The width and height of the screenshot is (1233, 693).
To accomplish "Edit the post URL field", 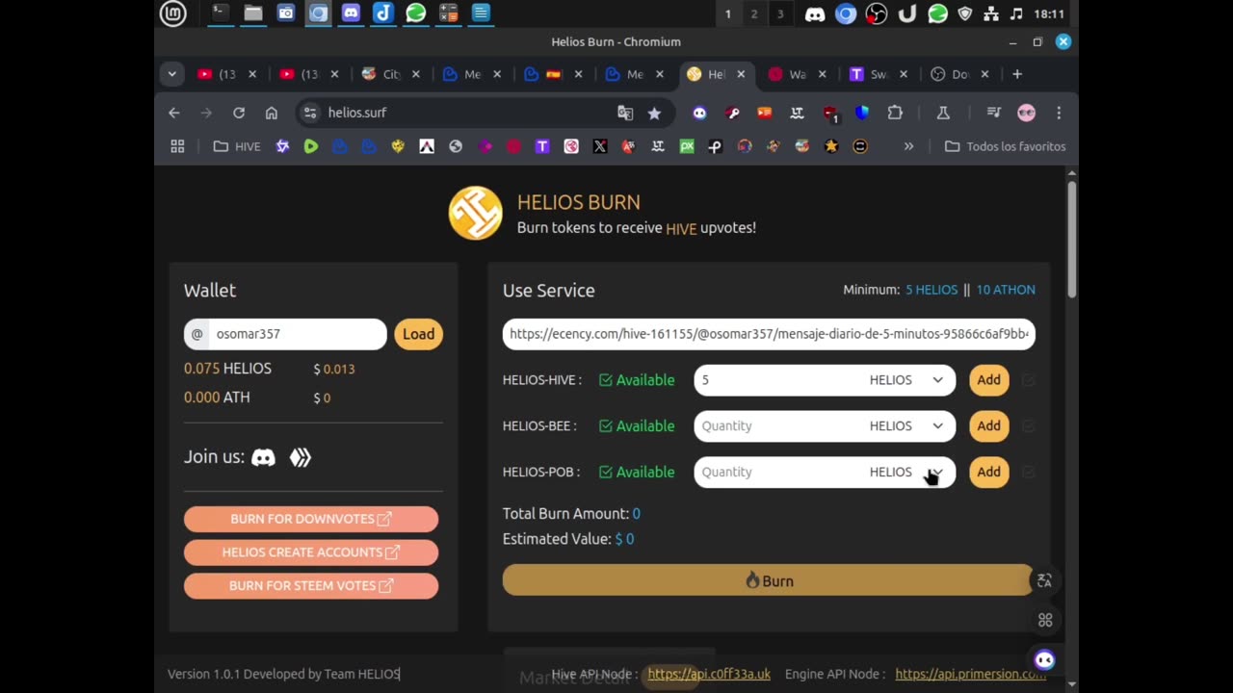I will (x=769, y=334).
